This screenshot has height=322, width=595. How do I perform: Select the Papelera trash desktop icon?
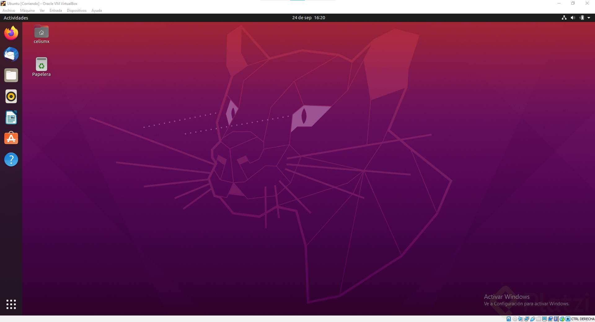[x=42, y=67]
